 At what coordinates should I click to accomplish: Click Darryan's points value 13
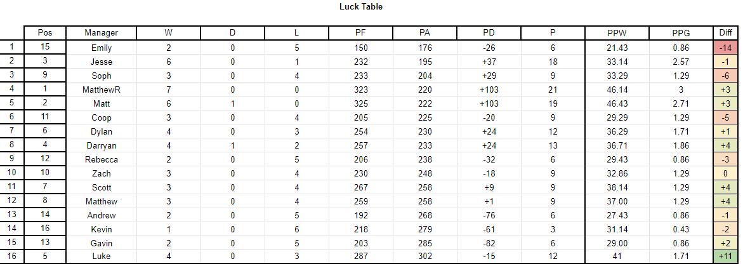point(553,145)
